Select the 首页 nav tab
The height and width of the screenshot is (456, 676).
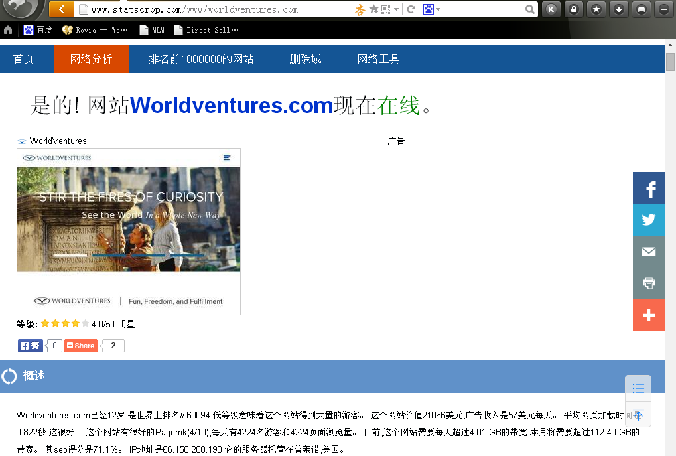[x=24, y=59]
